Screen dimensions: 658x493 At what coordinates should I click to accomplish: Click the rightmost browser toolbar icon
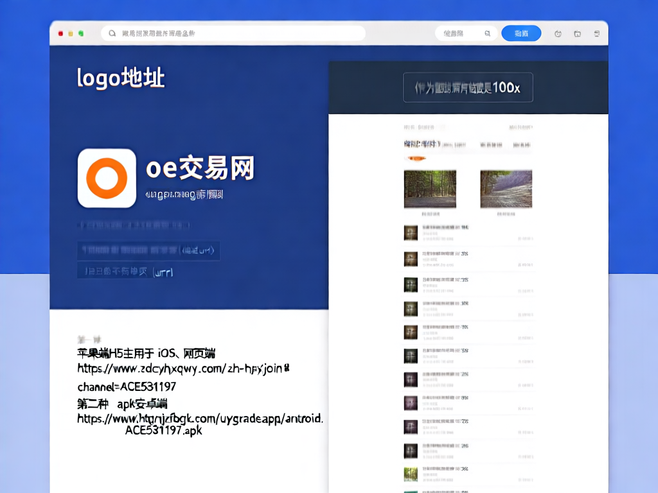[597, 33]
